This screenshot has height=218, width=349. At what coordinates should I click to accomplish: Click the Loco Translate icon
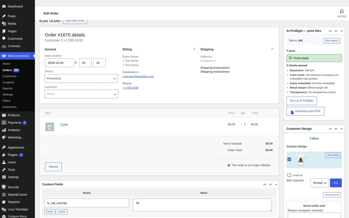pos(4,209)
